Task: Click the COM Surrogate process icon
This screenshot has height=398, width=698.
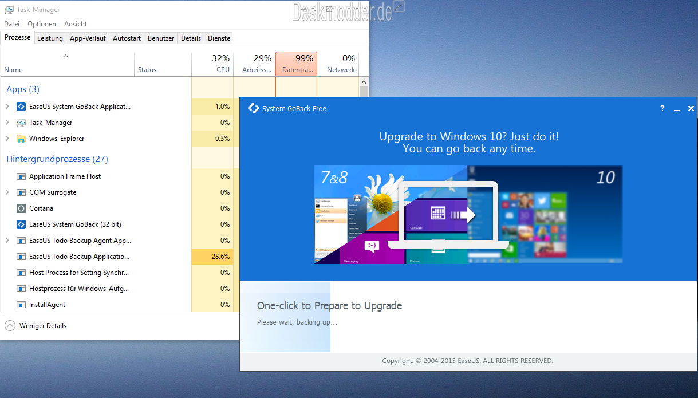Action: click(x=21, y=192)
